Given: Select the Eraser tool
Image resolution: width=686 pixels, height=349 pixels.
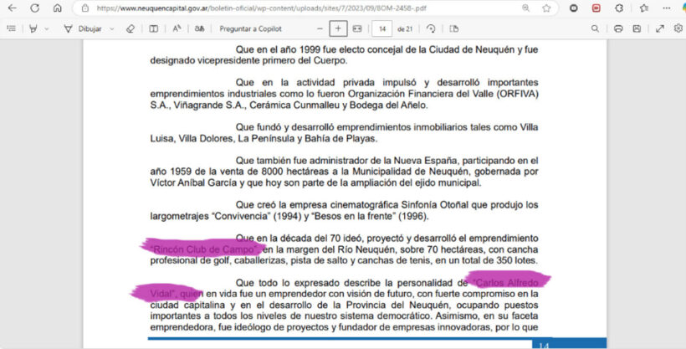Looking at the screenshot, I should (x=130, y=28).
